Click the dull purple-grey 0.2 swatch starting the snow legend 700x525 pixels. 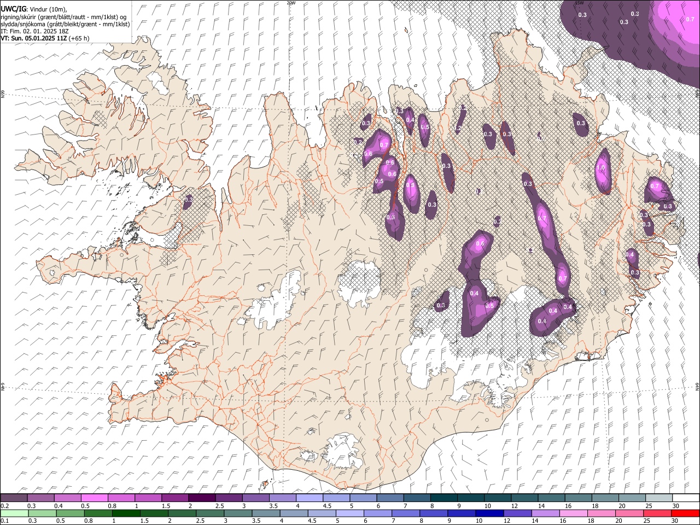tap(14, 498)
